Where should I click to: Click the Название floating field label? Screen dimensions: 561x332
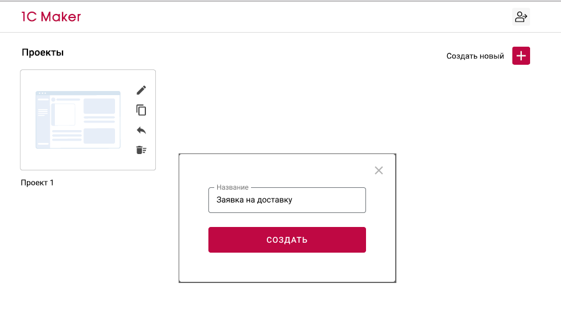[x=232, y=187]
